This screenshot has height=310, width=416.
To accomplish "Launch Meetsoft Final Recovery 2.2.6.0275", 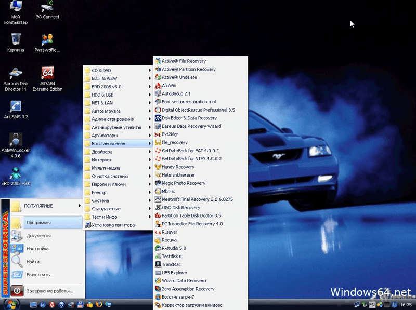I will [x=201, y=199].
